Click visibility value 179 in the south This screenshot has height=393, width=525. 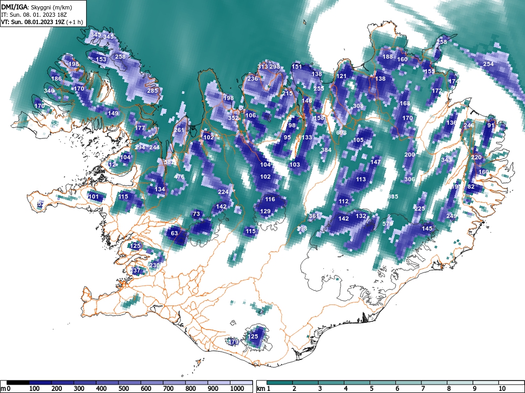pos(233,342)
